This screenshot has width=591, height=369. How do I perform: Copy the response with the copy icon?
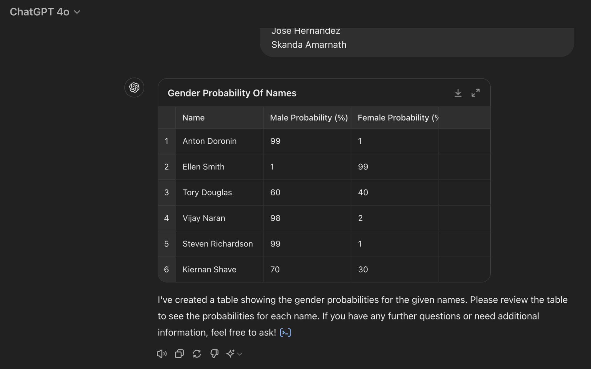[x=179, y=354]
